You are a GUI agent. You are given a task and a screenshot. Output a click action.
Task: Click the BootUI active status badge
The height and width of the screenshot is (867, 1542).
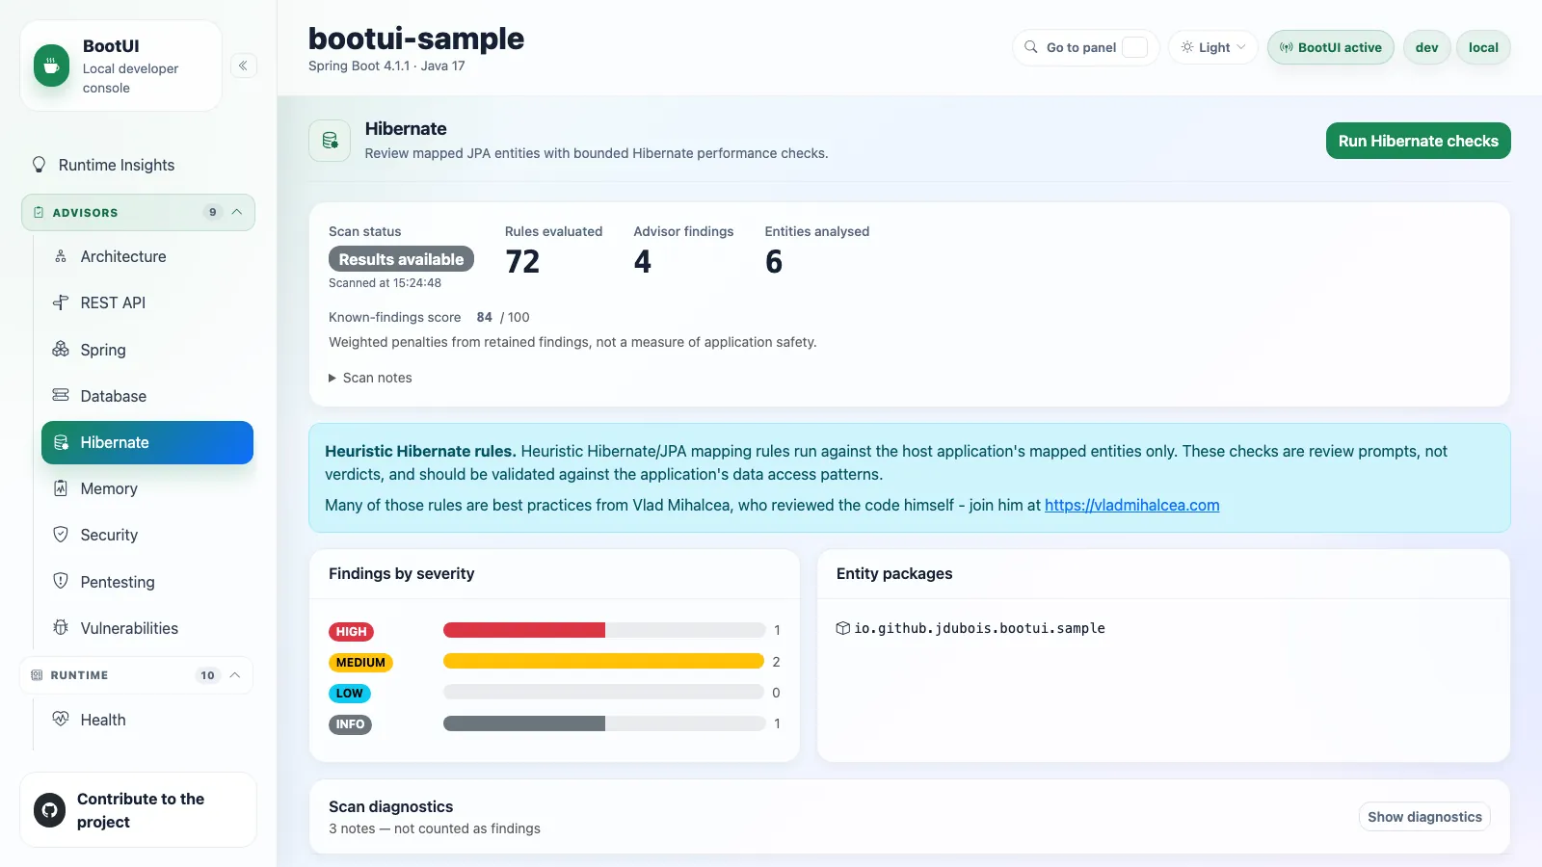coord(1330,47)
